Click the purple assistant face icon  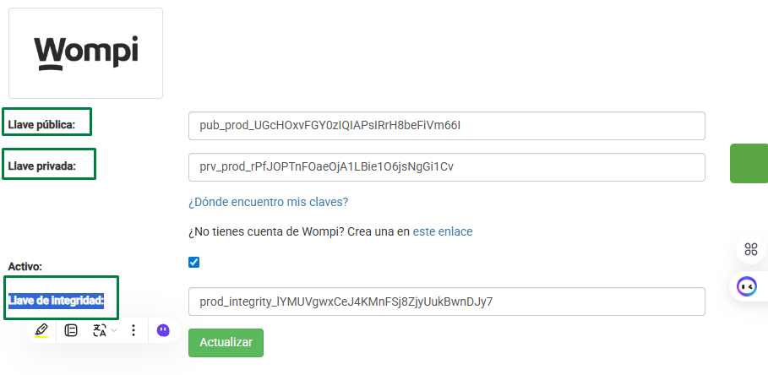pos(163,330)
